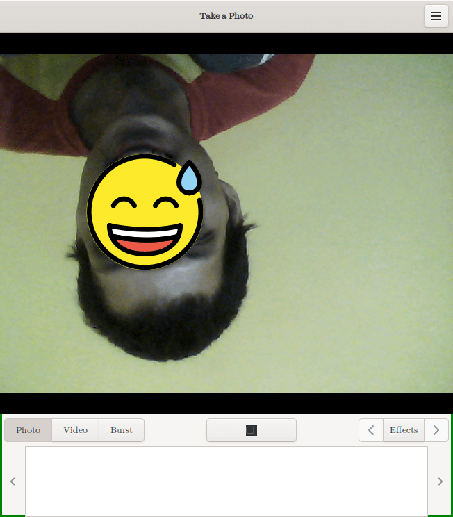453x517 pixels.
Task: Click the webcam preview area
Action: (226, 223)
